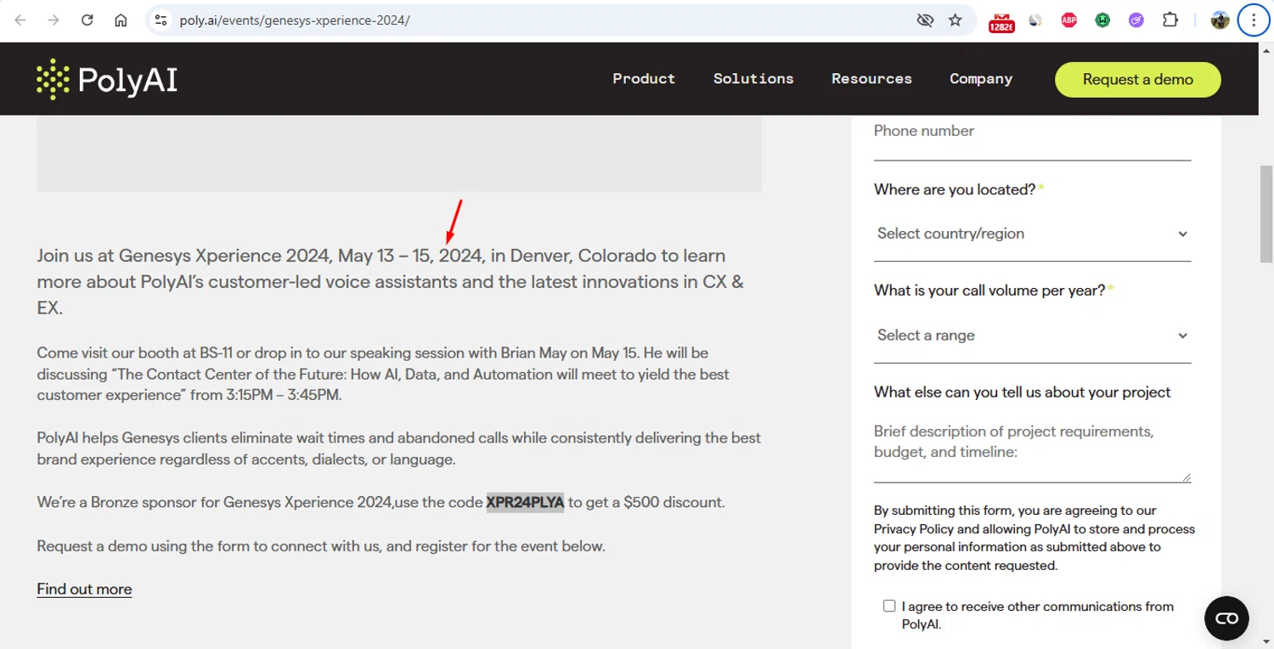Click the PolyAI logo
Screen dimensions: 1274x649
(x=107, y=79)
